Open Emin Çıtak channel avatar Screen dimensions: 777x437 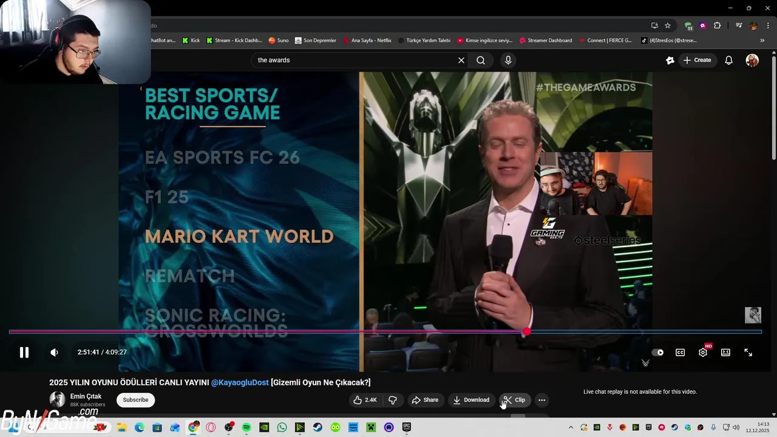57,399
